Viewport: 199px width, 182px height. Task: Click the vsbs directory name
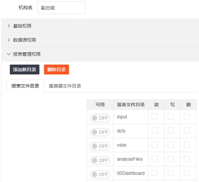122,145
